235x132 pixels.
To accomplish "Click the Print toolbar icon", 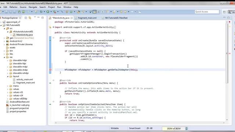I will [x=14, y=12].
